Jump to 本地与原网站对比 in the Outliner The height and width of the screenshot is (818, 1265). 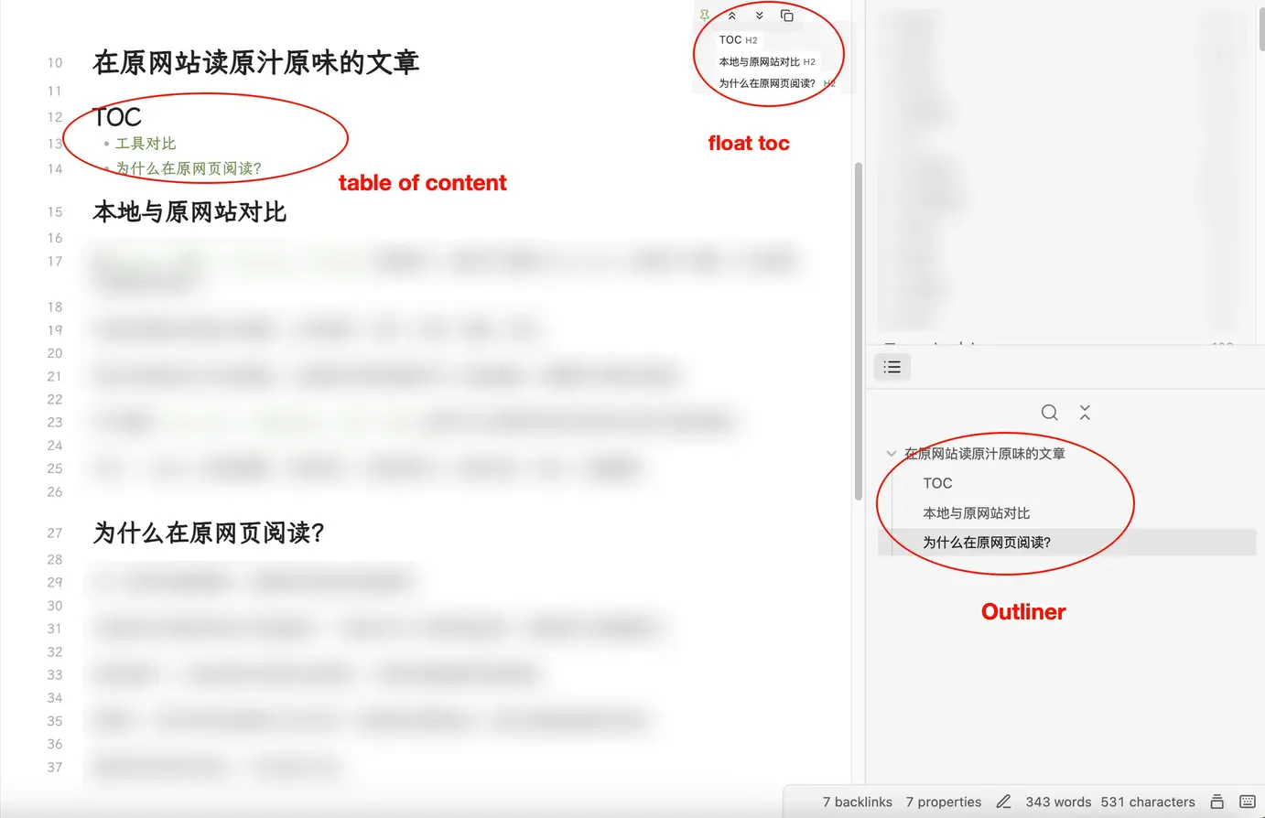tap(976, 513)
